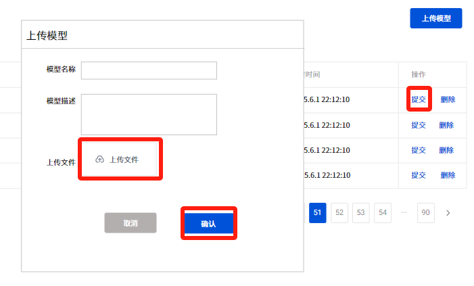Select page 53 in pagination
Screen dimensions: 474x286
point(361,213)
